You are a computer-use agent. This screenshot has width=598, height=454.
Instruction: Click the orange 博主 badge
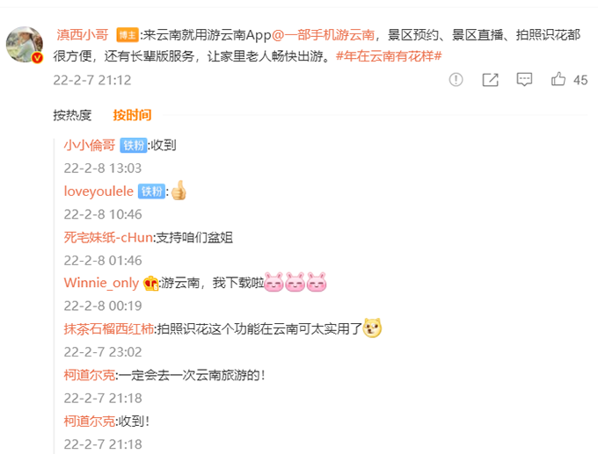point(128,35)
